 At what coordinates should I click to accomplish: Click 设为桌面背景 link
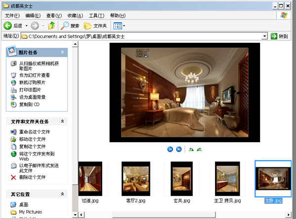[32, 97]
